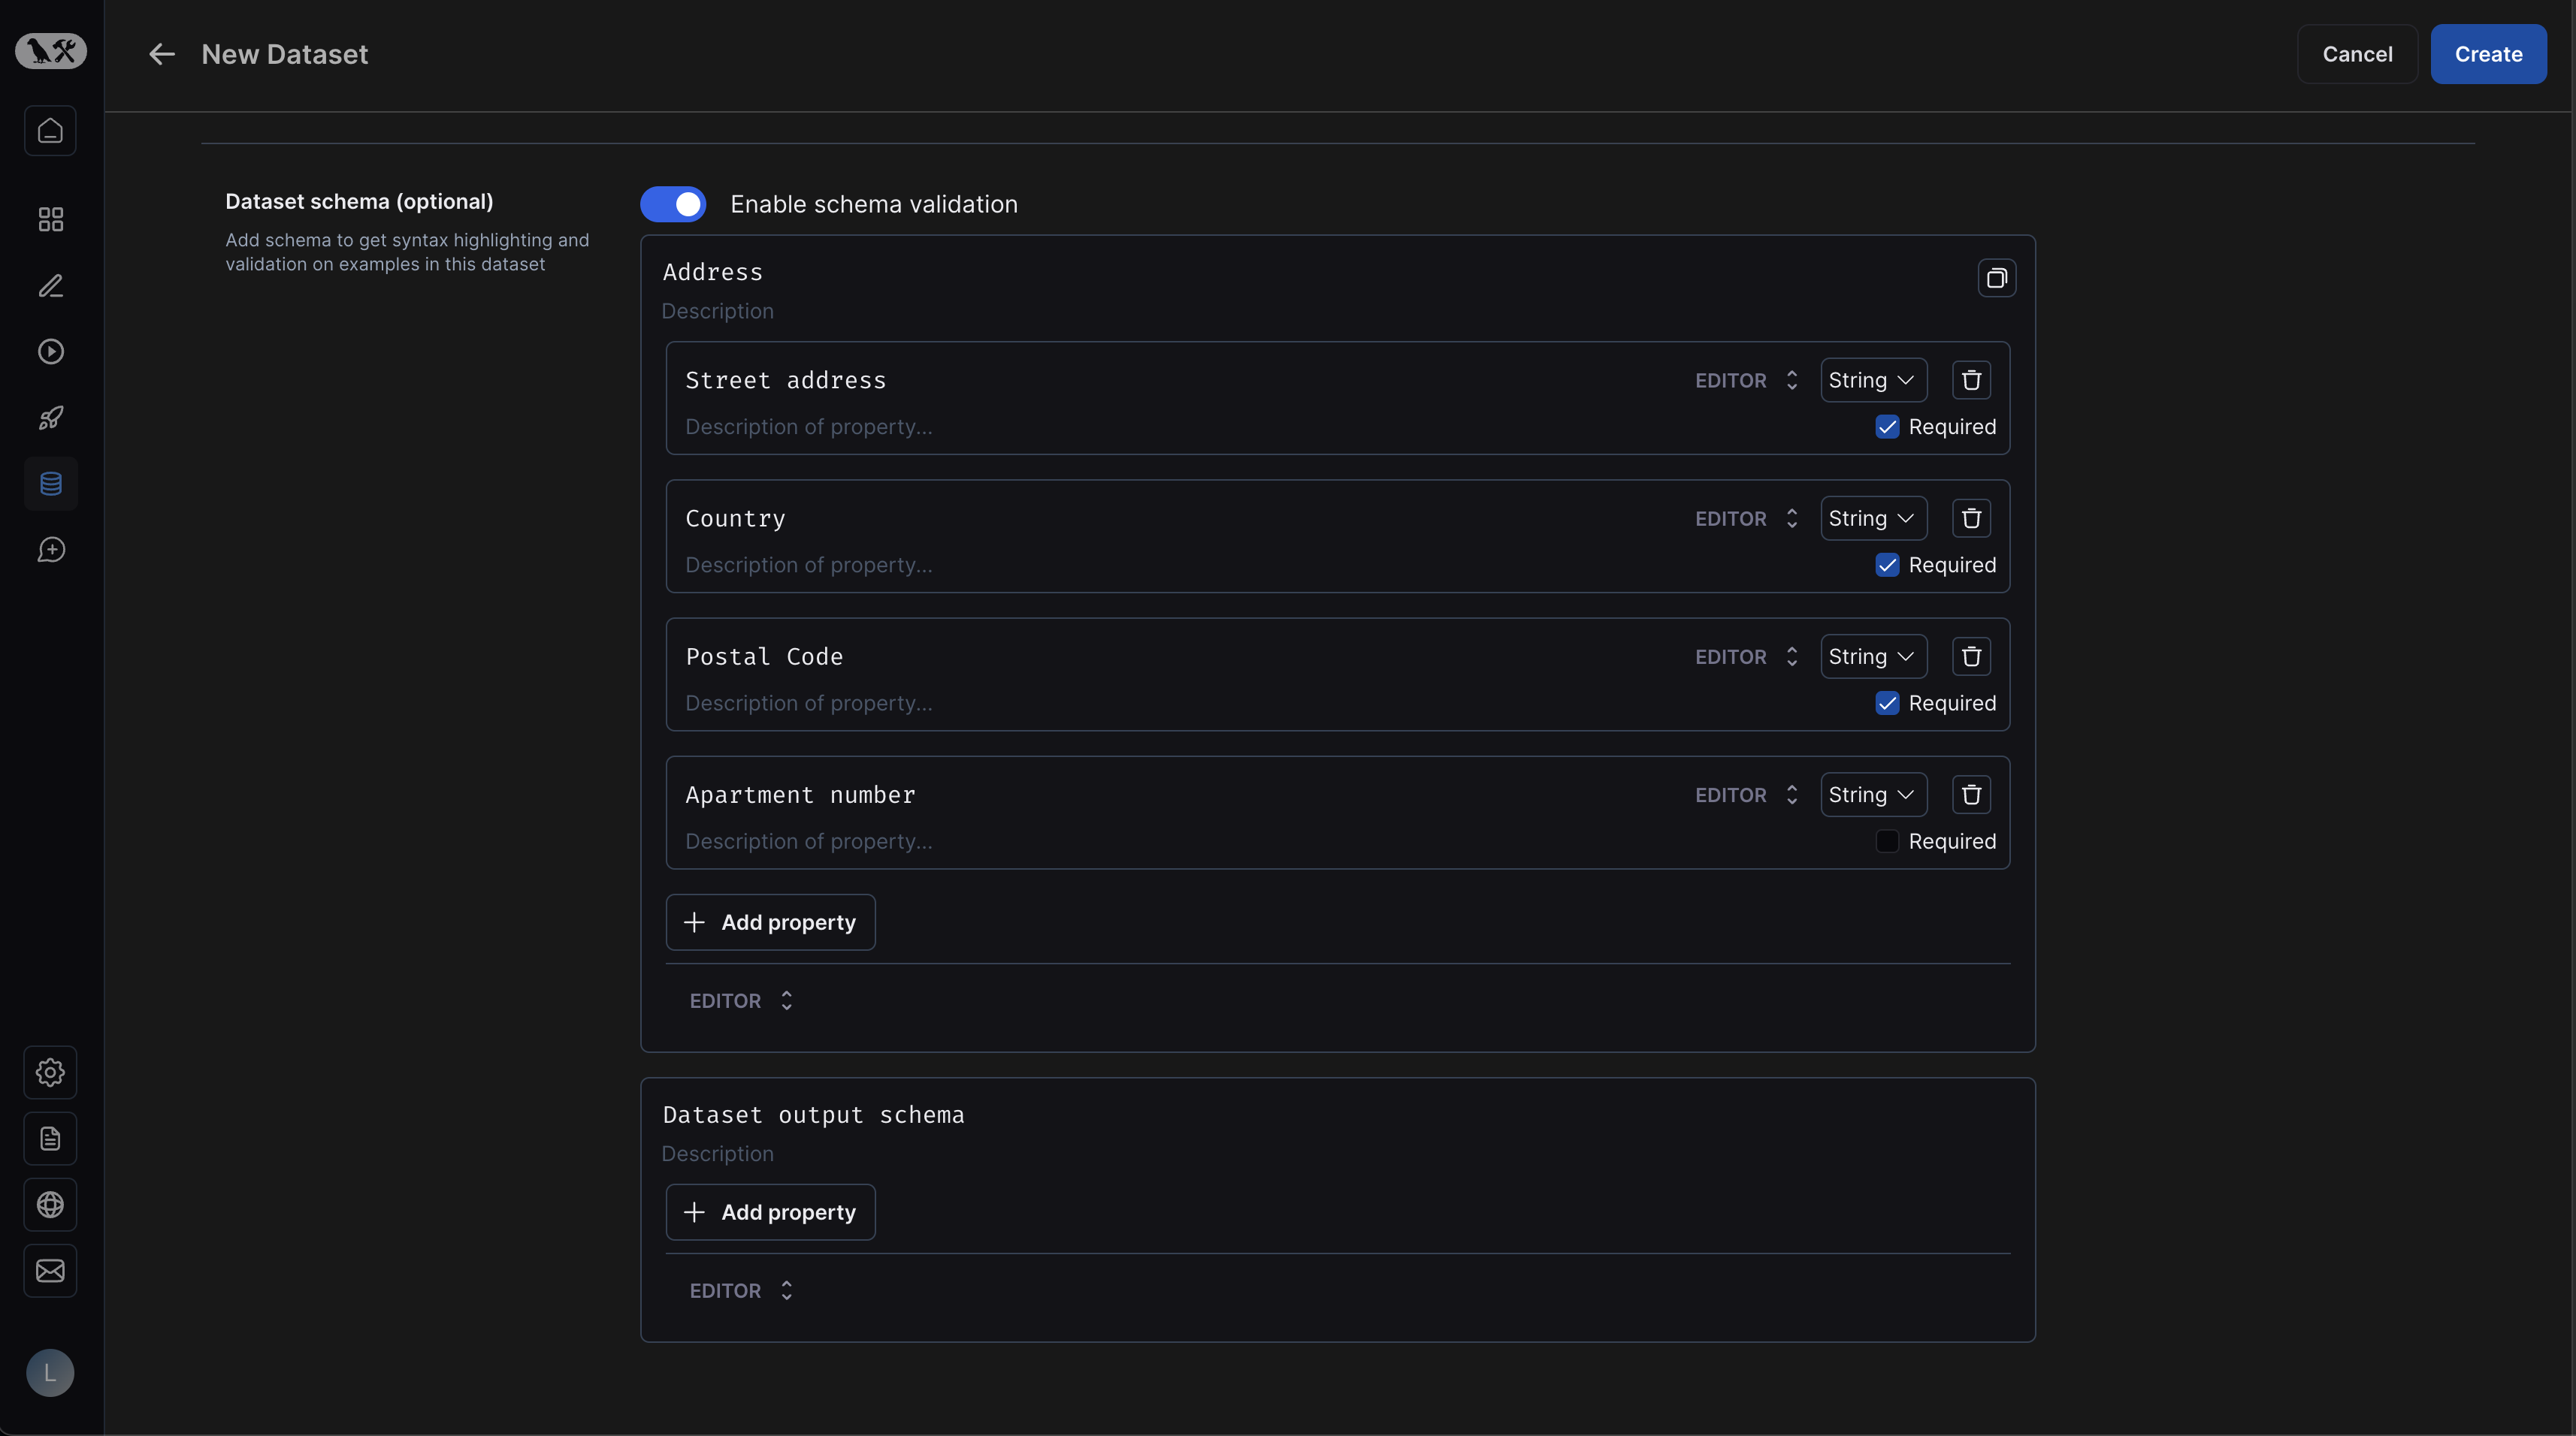The height and width of the screenshot is (1436, 2576).
Task: Copy the Address schema with copy icon
Action: 1996,278
